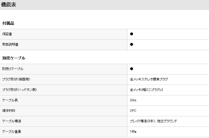Viewport: 209px width, 138px height.
Task: Select the 3.0m cable length value
Action: click(133, 100)
